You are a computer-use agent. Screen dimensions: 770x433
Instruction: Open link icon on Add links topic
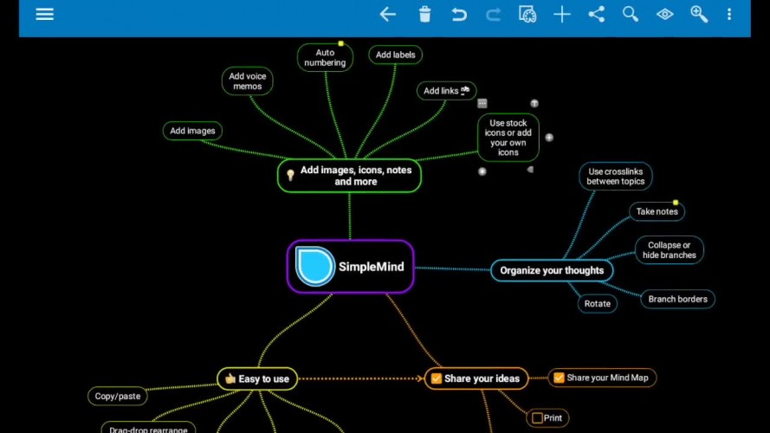[465, 90]
